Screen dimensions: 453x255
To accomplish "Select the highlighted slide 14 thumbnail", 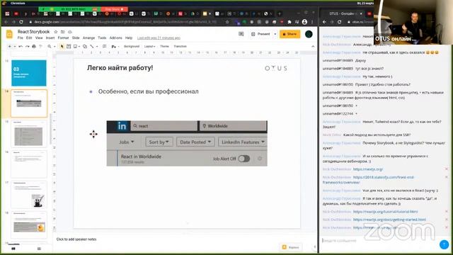I will click(x=29, y=103).
